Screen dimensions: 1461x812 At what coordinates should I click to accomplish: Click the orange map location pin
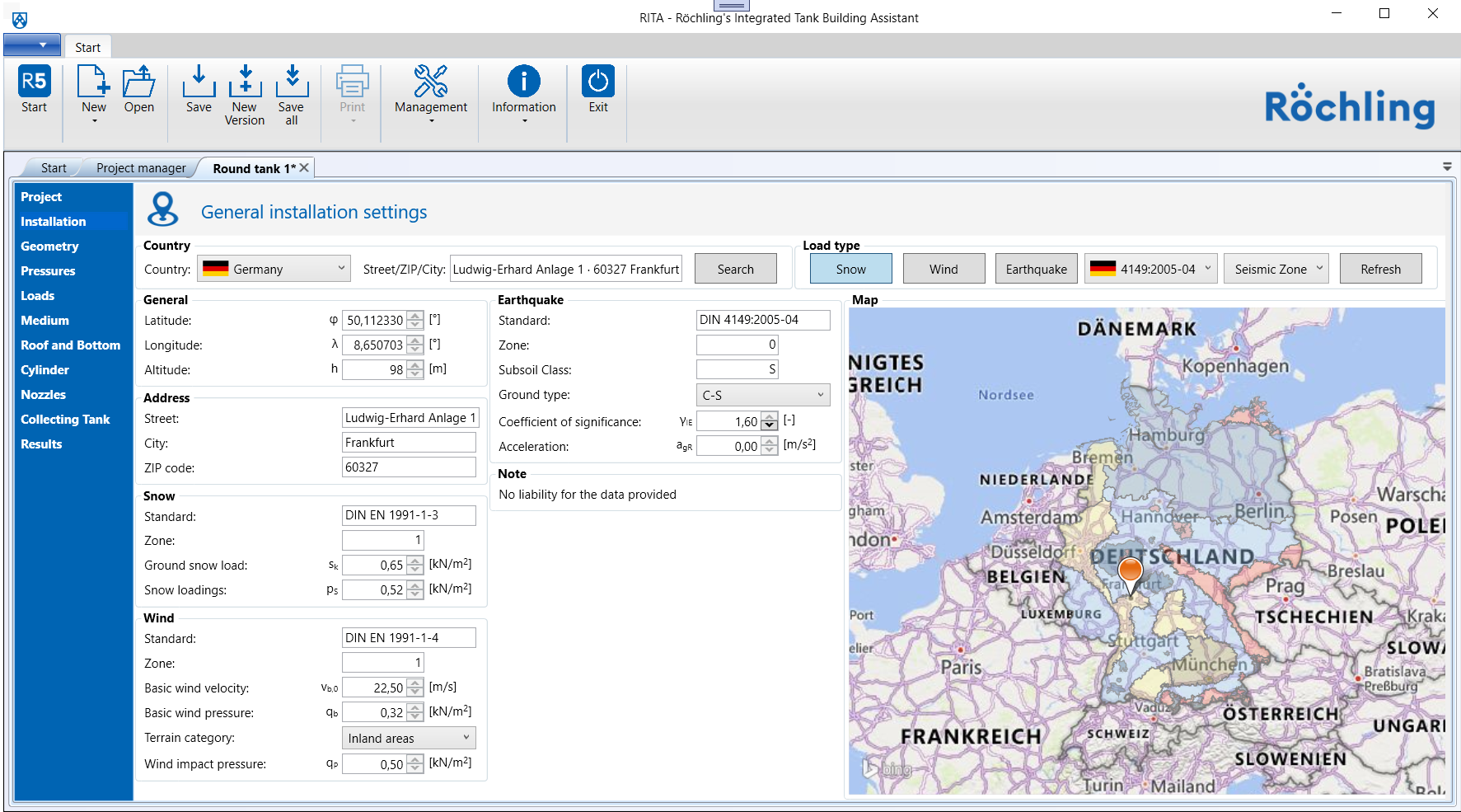click(1131, 575)
